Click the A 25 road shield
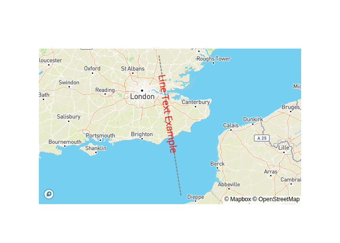This screenshot has height=243, width=340. 262,138
